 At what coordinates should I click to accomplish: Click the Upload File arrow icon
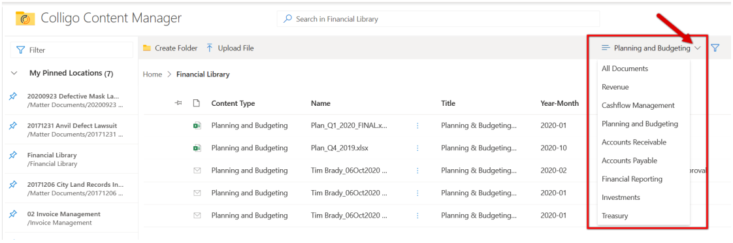point(210,48)
